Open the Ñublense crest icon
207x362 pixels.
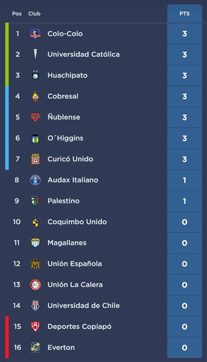pos(35,117)
